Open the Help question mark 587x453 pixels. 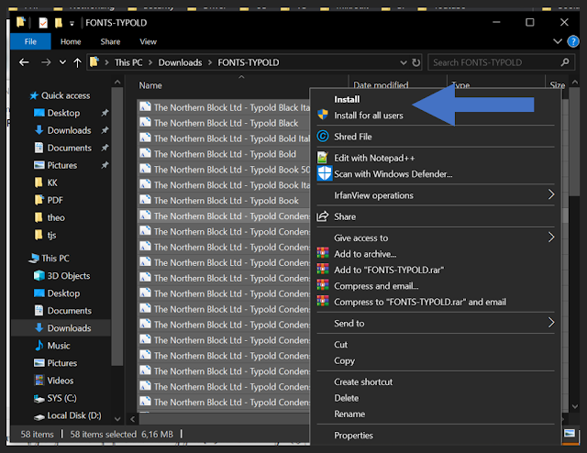pos(573,41)
